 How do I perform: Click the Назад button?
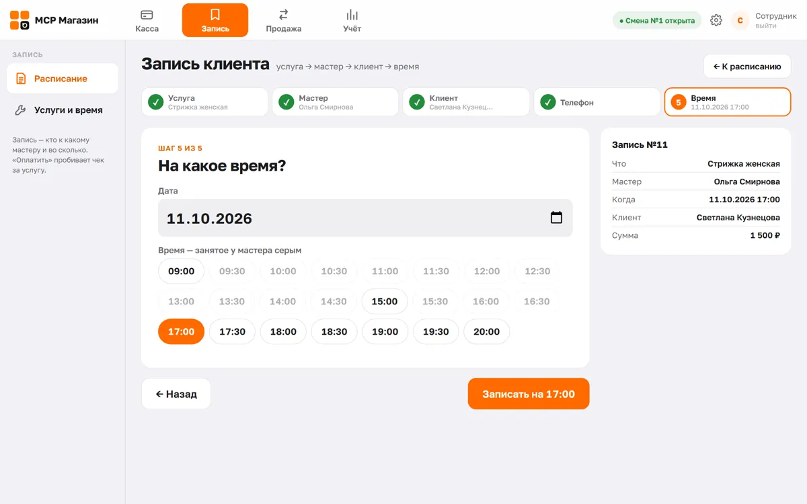click(x=176, y=394)
